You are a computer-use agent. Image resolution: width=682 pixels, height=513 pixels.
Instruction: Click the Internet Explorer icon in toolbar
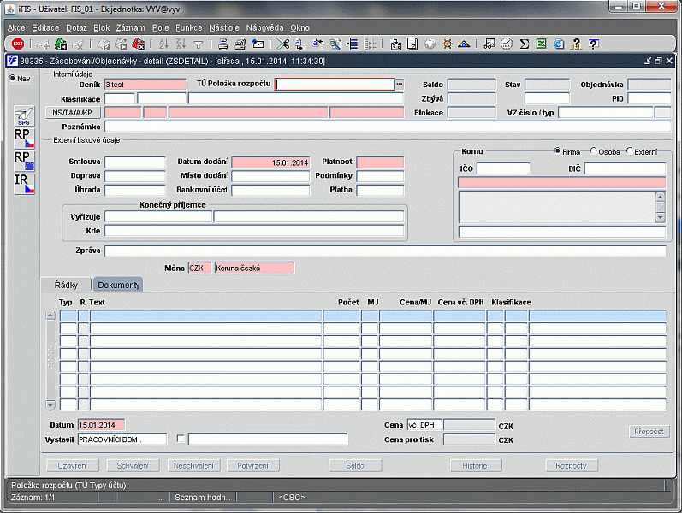pyautogui.click(x=559, y=44)
